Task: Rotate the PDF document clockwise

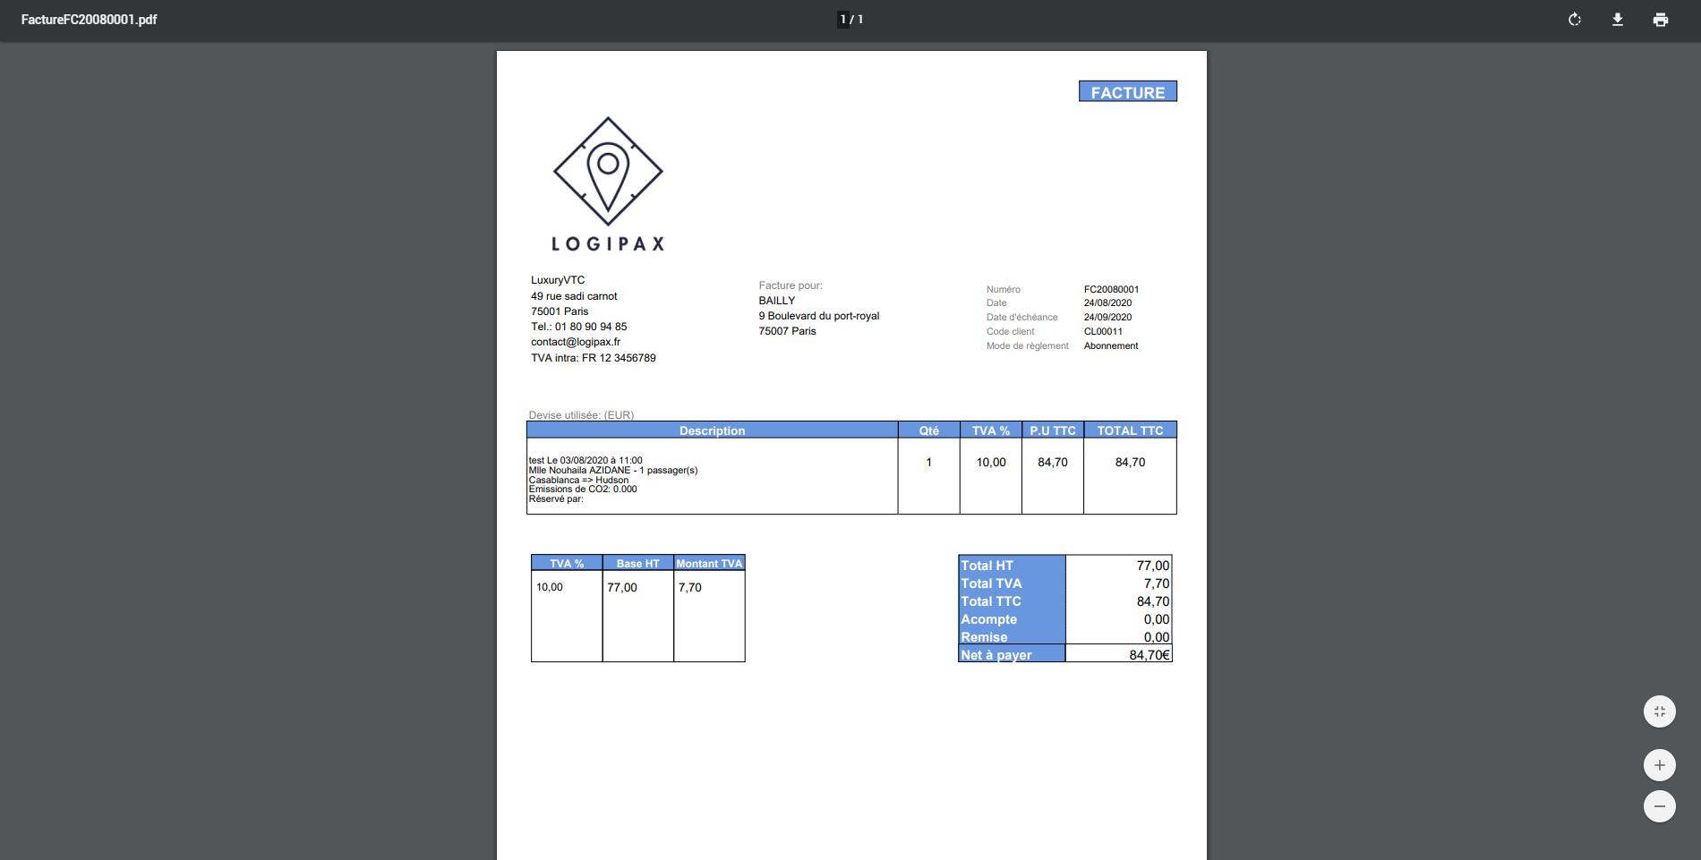Action: point(1575,20)
